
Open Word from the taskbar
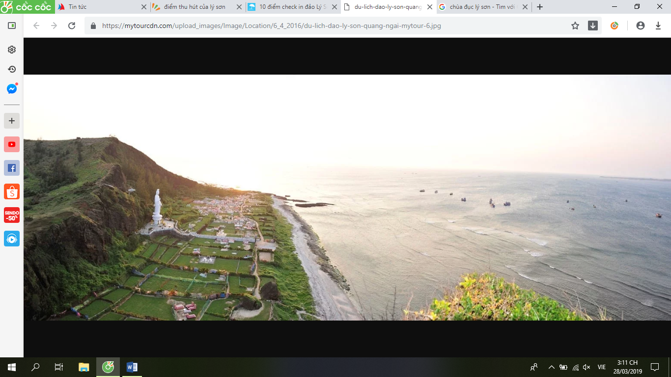tap(132, 367)
